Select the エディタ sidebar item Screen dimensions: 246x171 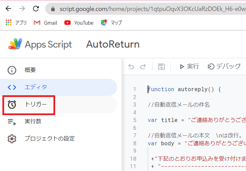tap(36, 87)
